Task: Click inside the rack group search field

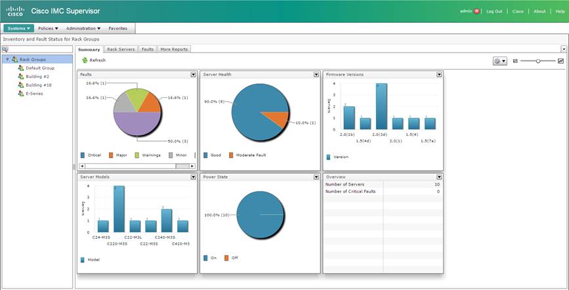Action: point(40,49)
